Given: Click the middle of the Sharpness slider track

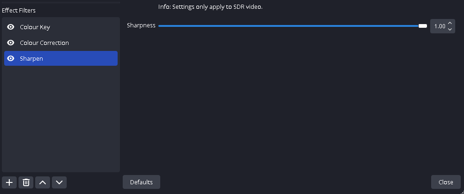Looking at the screenshot, I should [293, 26].
